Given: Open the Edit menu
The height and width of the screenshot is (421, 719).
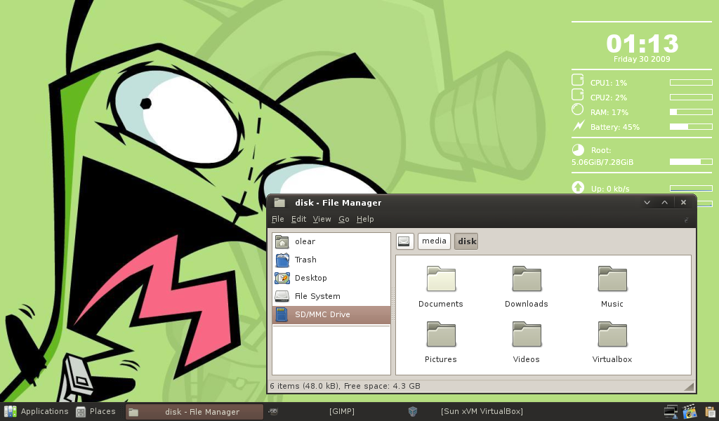Looking at the screenshot, I should click(298, 220).
